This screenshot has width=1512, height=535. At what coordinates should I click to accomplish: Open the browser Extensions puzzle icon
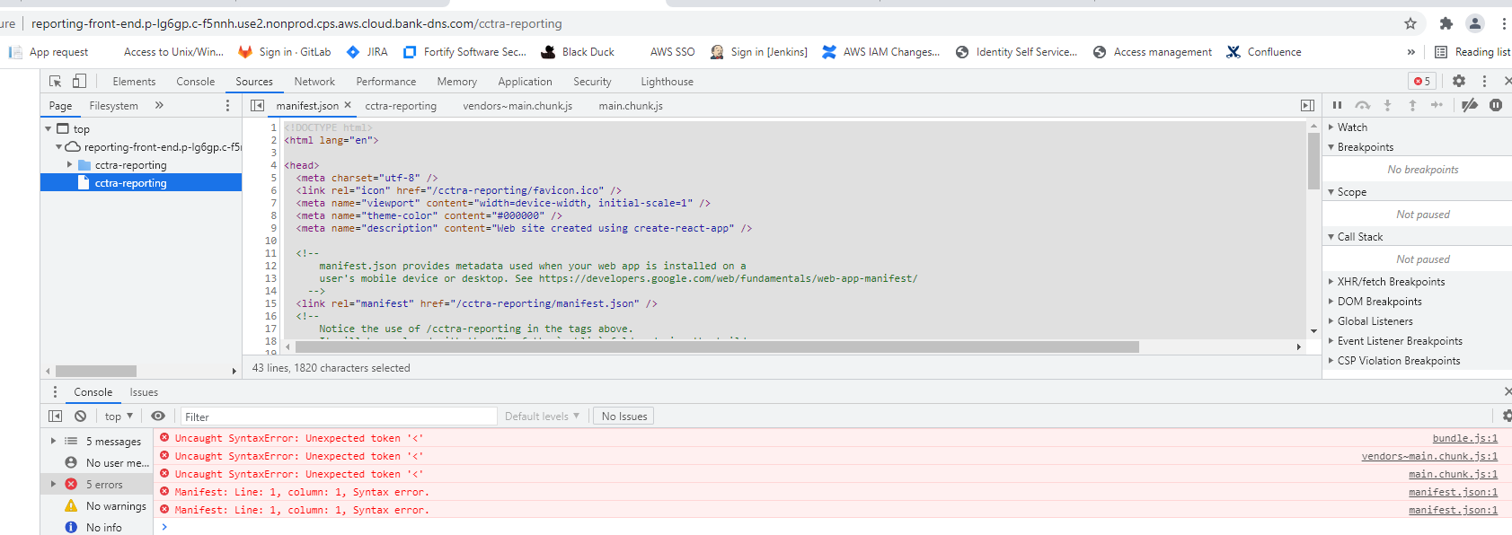1446,23
